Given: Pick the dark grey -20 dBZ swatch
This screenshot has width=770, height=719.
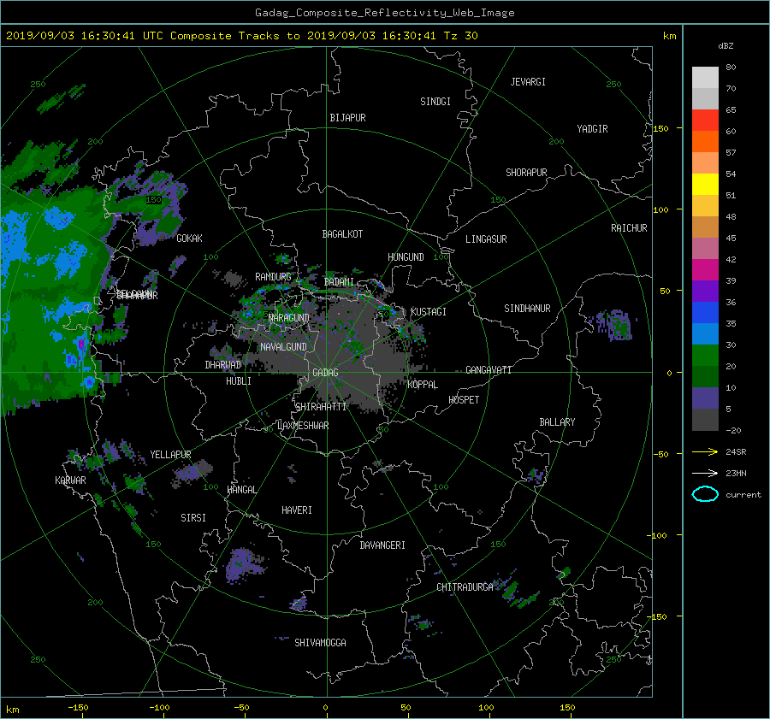Looking at the screenshot, I should (705, 419).
